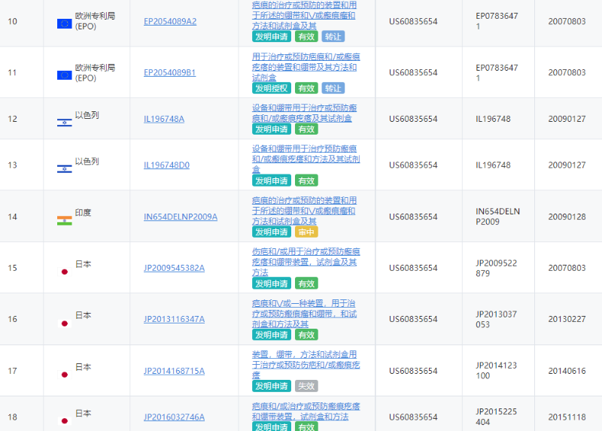
Task: Click the Japan flag in row 15
Action: pos(64,271)
